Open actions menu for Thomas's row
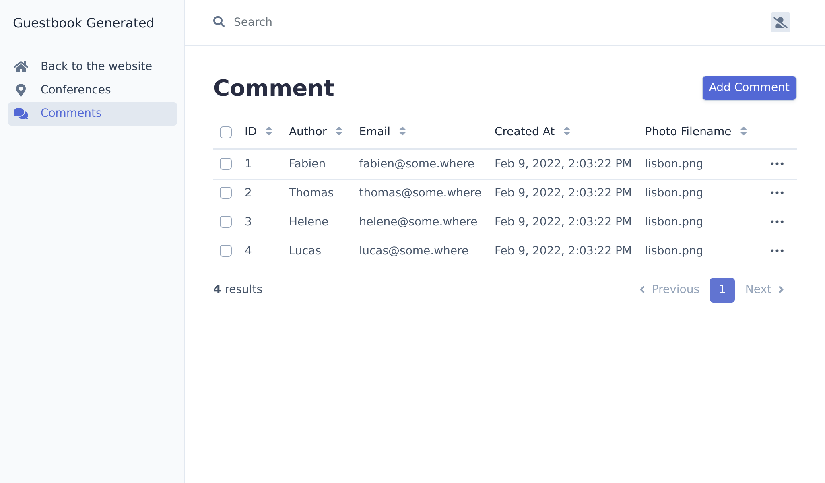Screen dimensions: 825x483 [x=777, y=193]
